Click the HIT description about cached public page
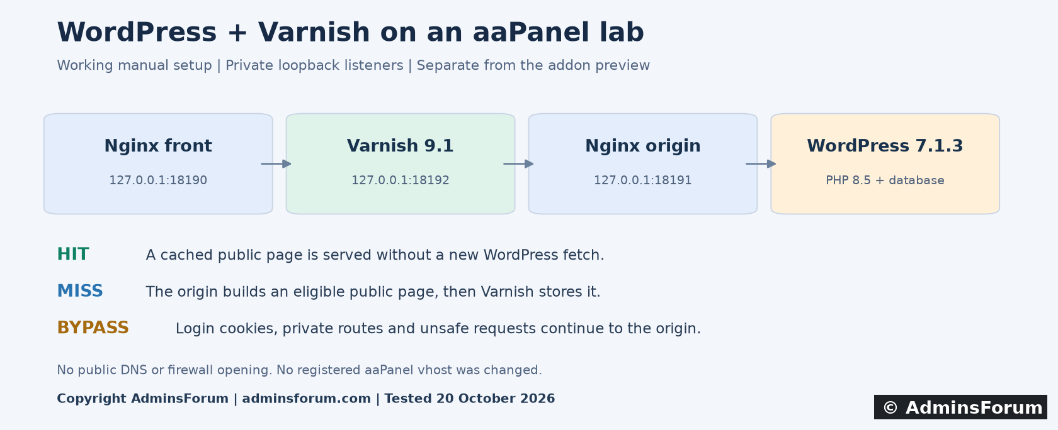The height and width of the screenshot is (430, 1058). coord(375,255)
